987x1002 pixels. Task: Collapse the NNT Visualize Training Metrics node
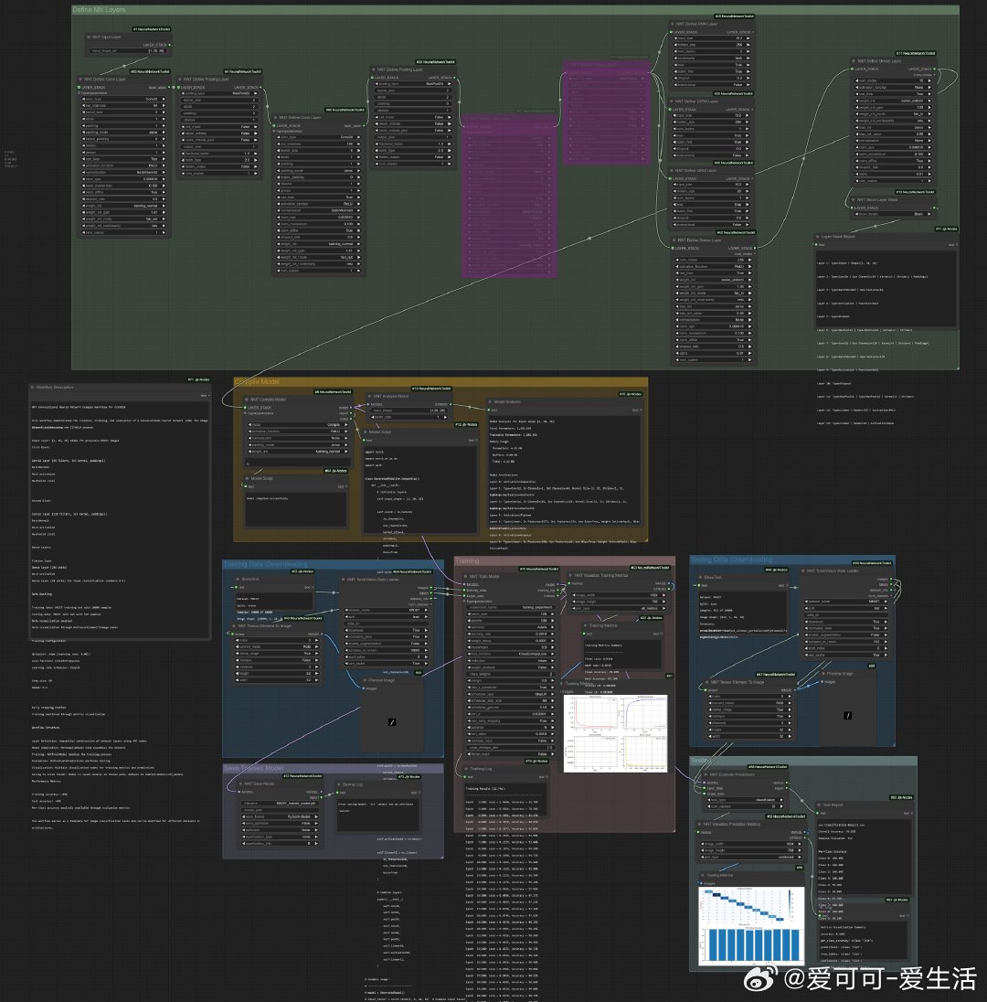pyautogui.click(x=570, y=575)
